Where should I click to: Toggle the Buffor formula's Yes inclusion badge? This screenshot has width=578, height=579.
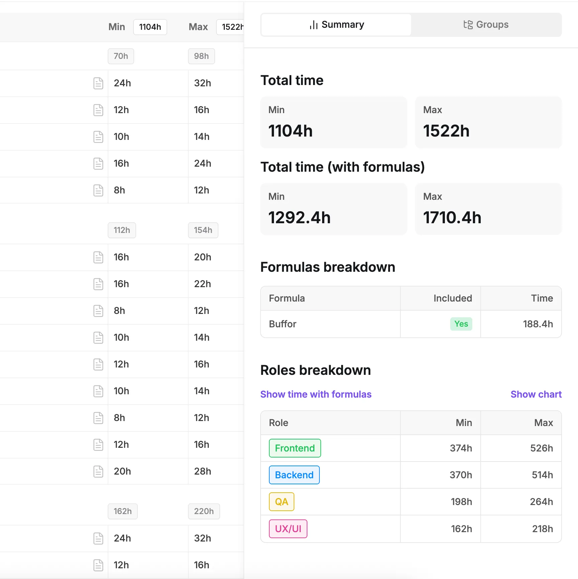pos(461,324)
